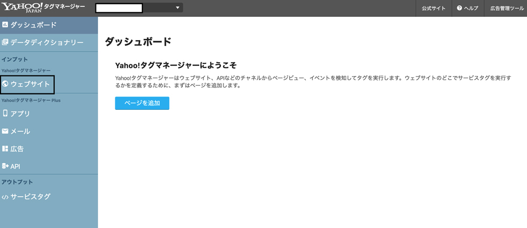Open the 広告管理ツール link in header
527x228 pixels.
pyautogui.click(x=507, y=8)
